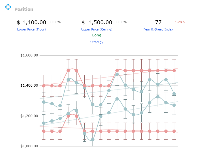
Task: Click the lowest blue data point near $1,040
Action: coord(93,140)
